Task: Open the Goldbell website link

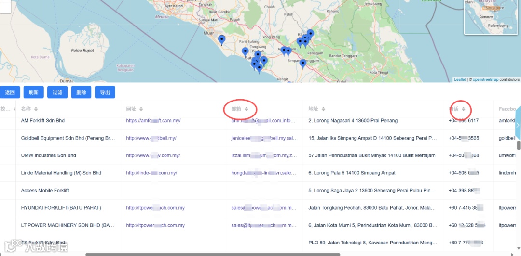Action: pyautogui.click(x=151, y=138)
